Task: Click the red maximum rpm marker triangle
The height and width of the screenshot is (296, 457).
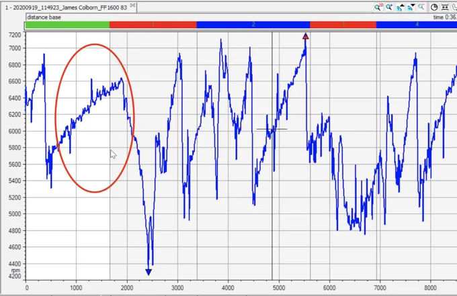Action: pyautogui.click(x=305, y=36)
